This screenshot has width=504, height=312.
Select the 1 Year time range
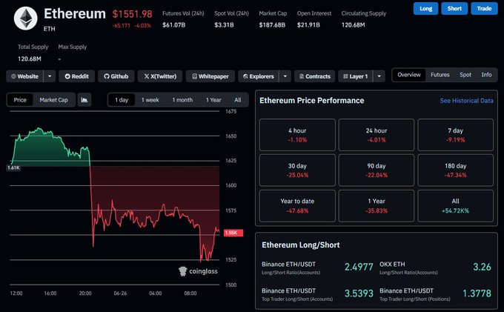pos(213,100)
